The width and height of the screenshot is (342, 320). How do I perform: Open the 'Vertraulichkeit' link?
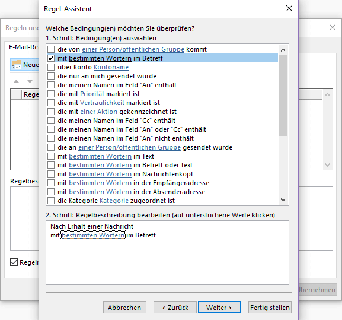tap(102, 103)
